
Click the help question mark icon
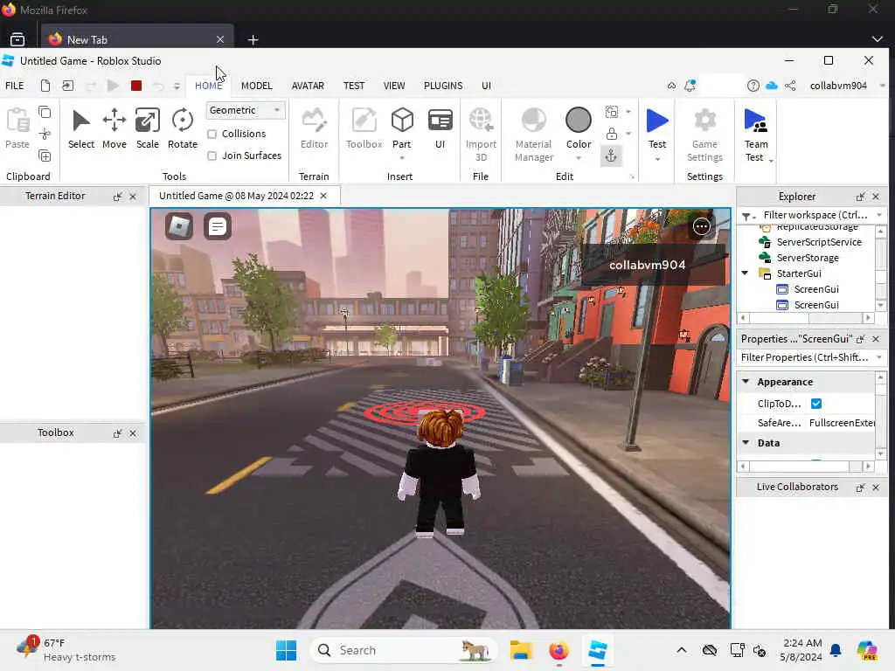point(753,86)
